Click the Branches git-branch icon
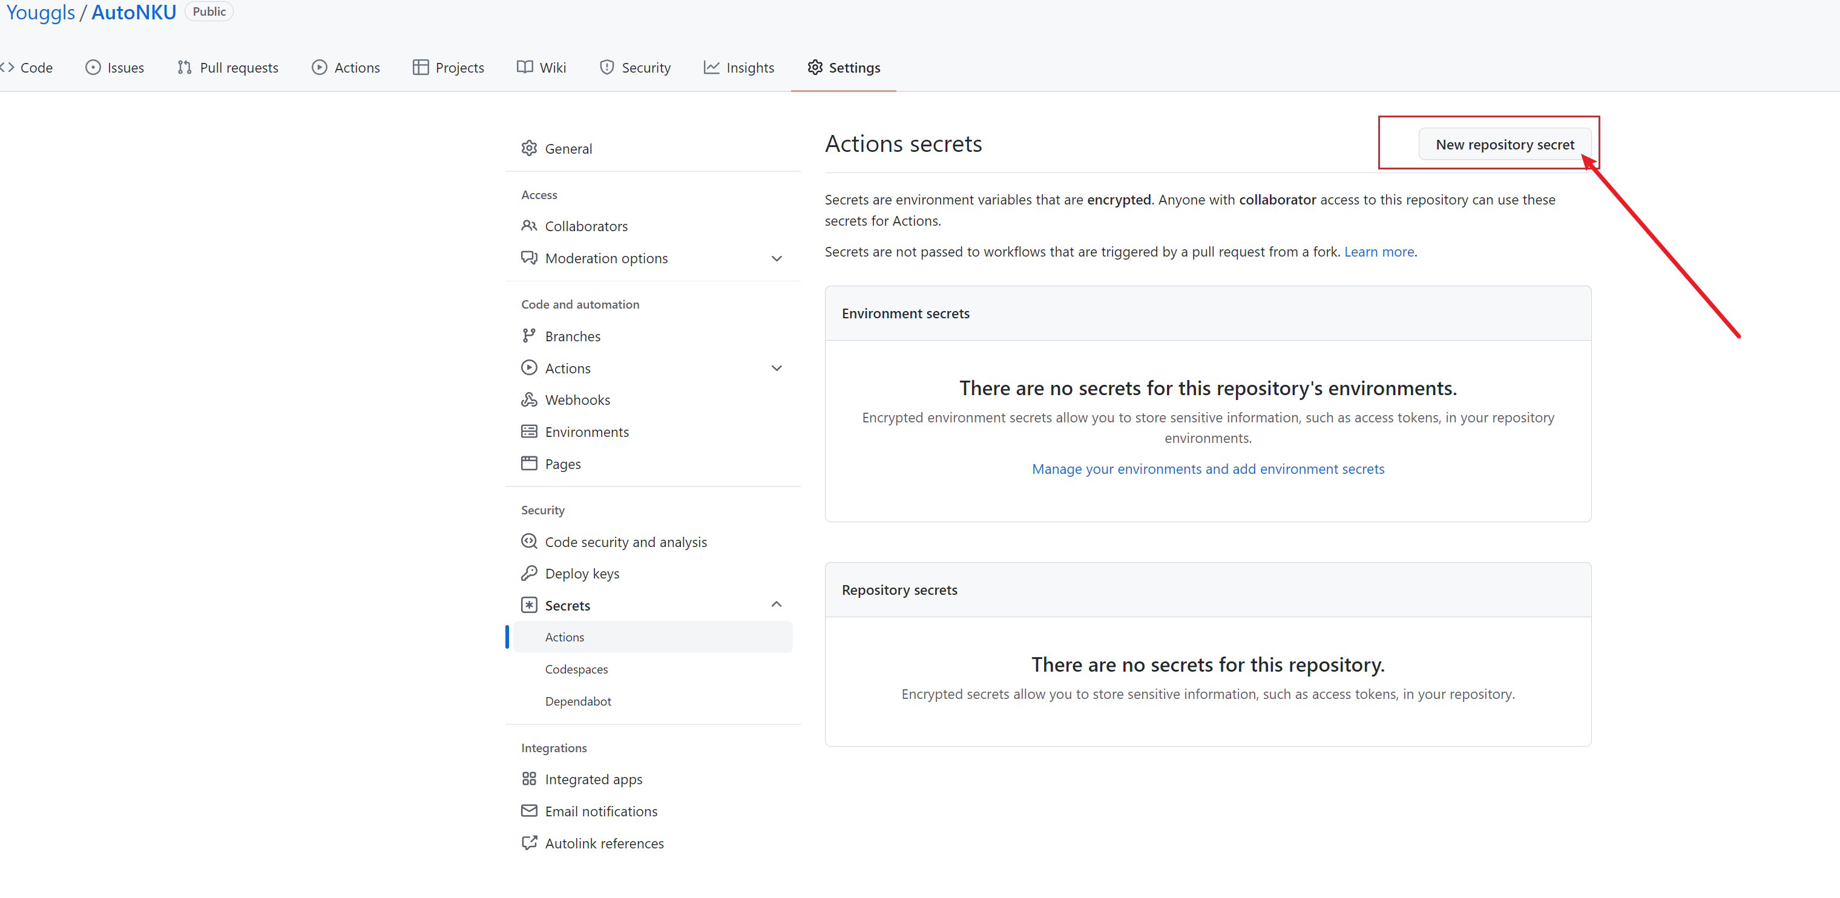This screenshot has width=1840, height=898. click(528, 336)
